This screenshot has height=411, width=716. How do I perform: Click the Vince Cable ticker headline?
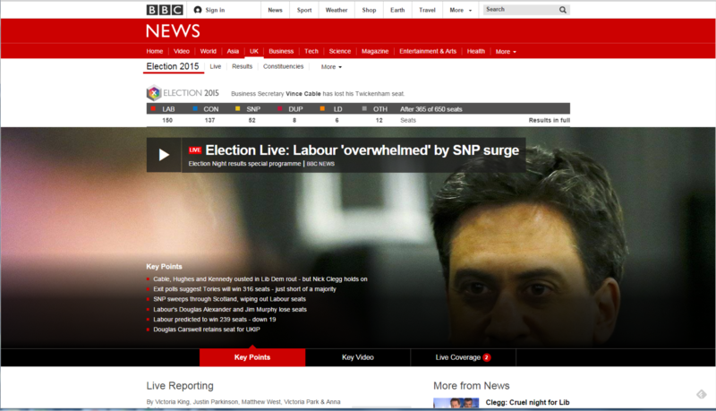pyautogui.click(x=318, y=94)
